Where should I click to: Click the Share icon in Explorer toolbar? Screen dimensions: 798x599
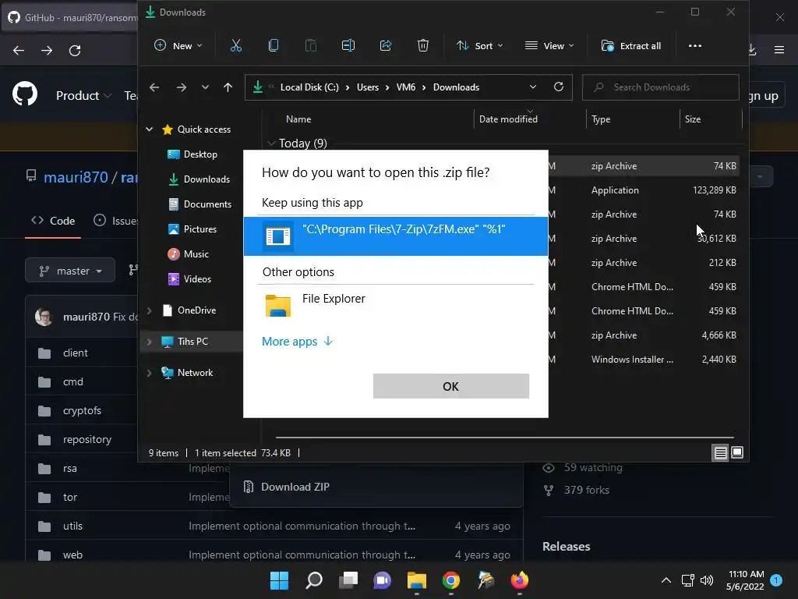386,46
